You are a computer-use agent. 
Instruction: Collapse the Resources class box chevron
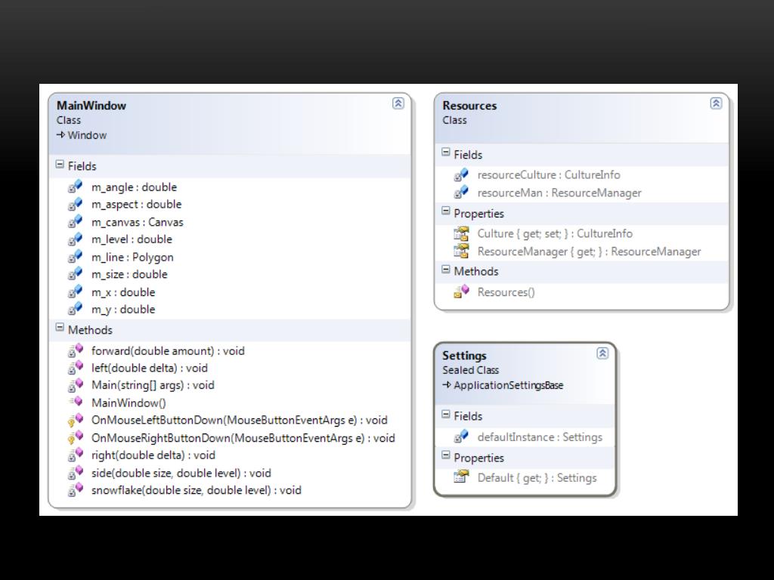tap(716, 103)
